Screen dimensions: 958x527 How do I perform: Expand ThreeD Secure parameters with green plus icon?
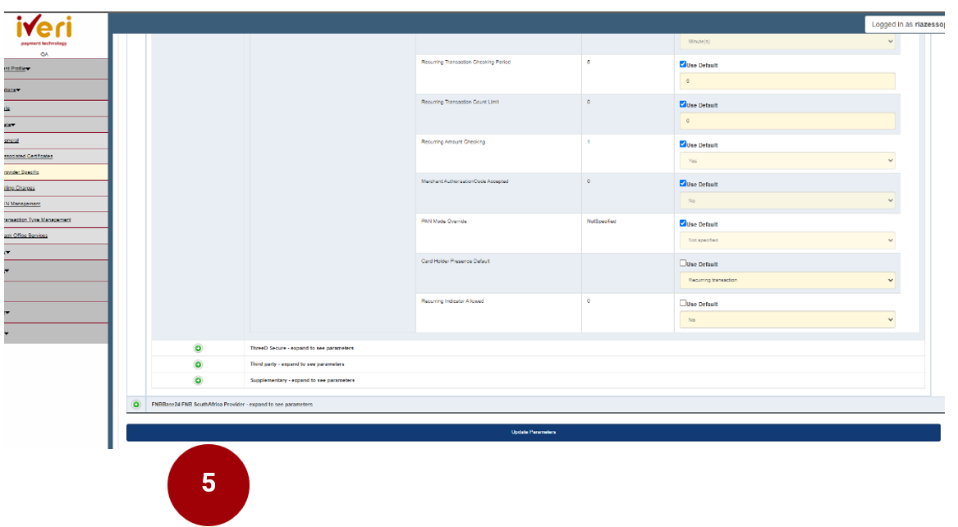[x=198, y=348]
